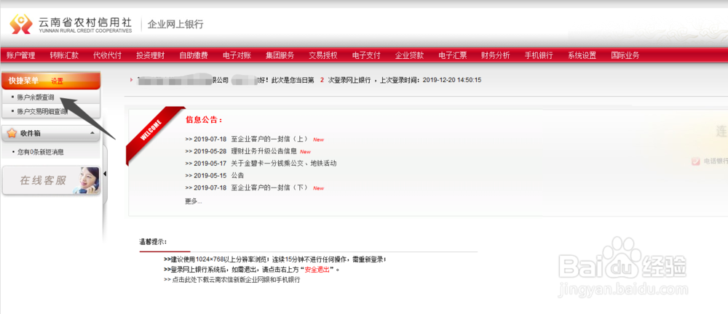Open the 转账汇款 menu
Image resolution: width=728 pixels, height=314 pixels.
(64, 56)
